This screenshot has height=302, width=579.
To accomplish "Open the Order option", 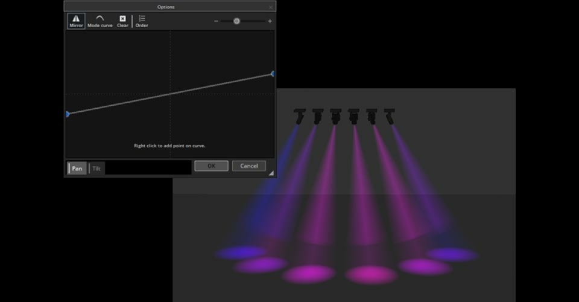I will pos(142,22).
